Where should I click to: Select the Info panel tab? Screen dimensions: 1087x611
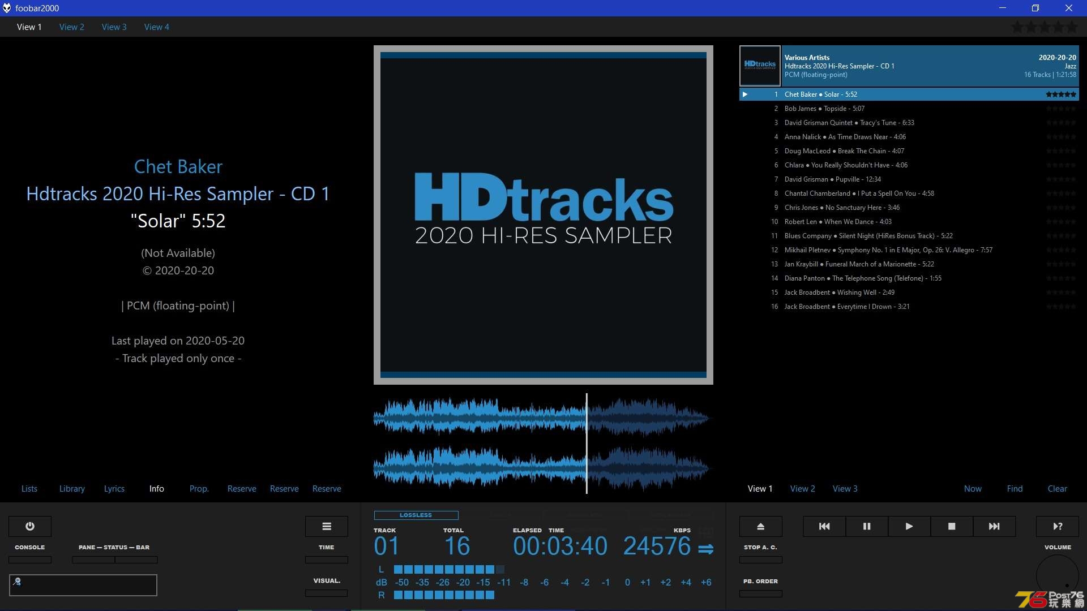point(157,489)
